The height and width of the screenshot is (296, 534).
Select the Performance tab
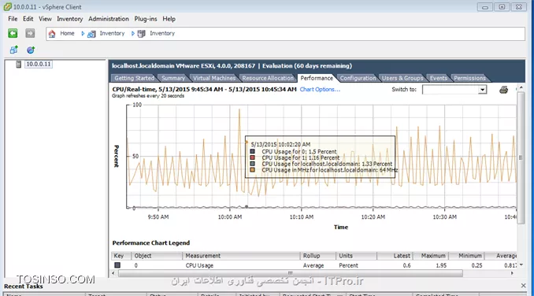pyautogui.click(x=317, y=78)
